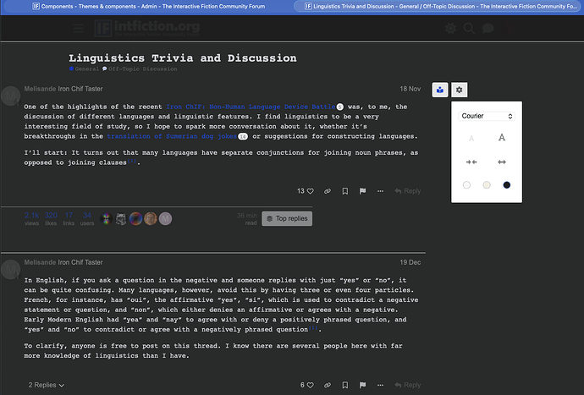Open footnote 1 in the first post
Viewport: 584px width, 395px height.
coord(132,161)
